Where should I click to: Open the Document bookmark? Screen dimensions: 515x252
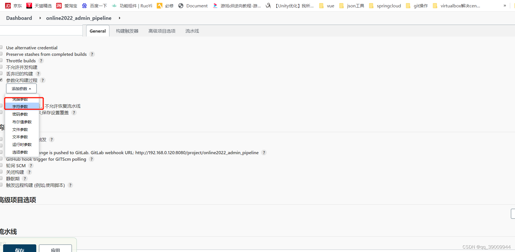coord(193,6)
